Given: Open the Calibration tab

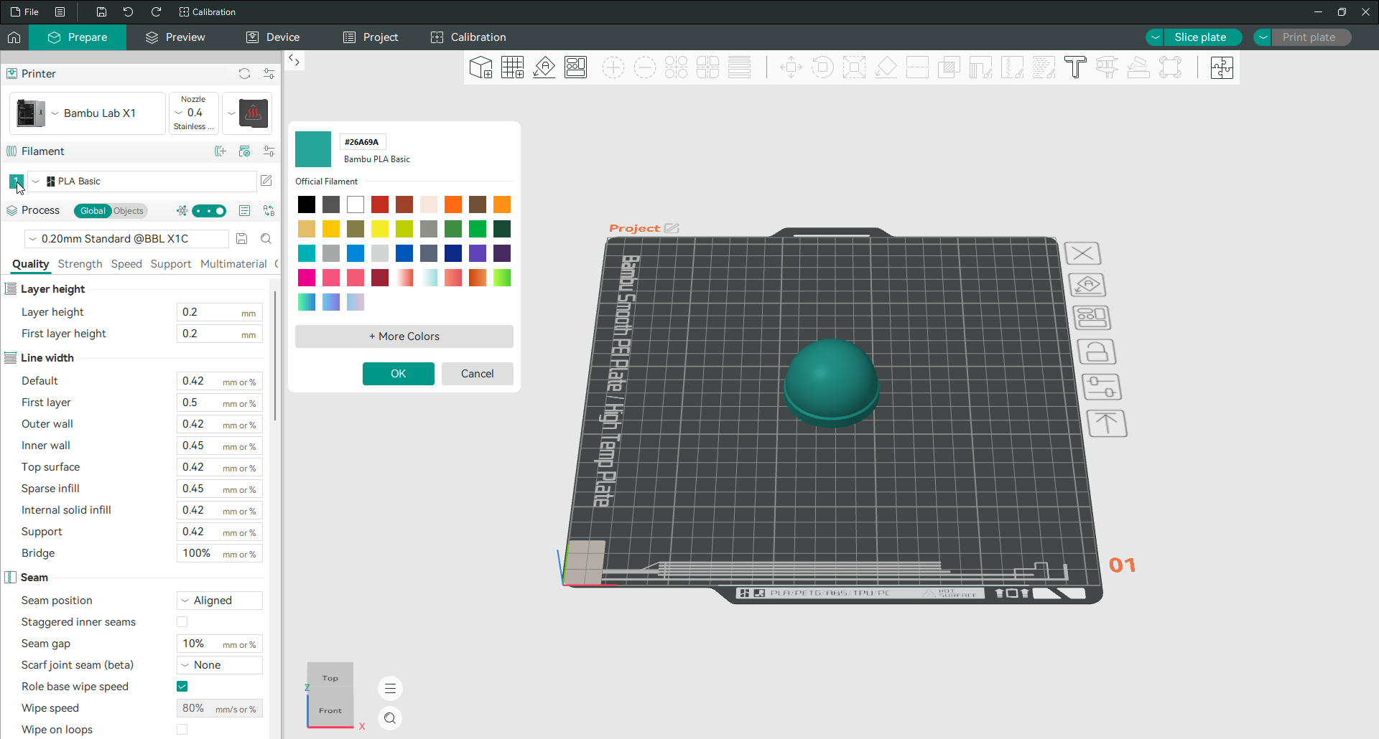Looking at the screenshot, I should 468,37.
